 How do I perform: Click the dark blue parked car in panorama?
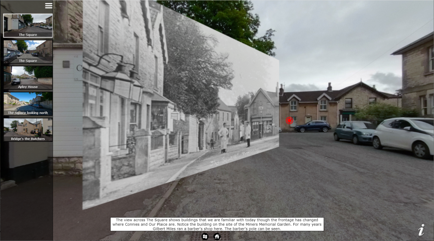pyautogui.click(x=312, y=126)
